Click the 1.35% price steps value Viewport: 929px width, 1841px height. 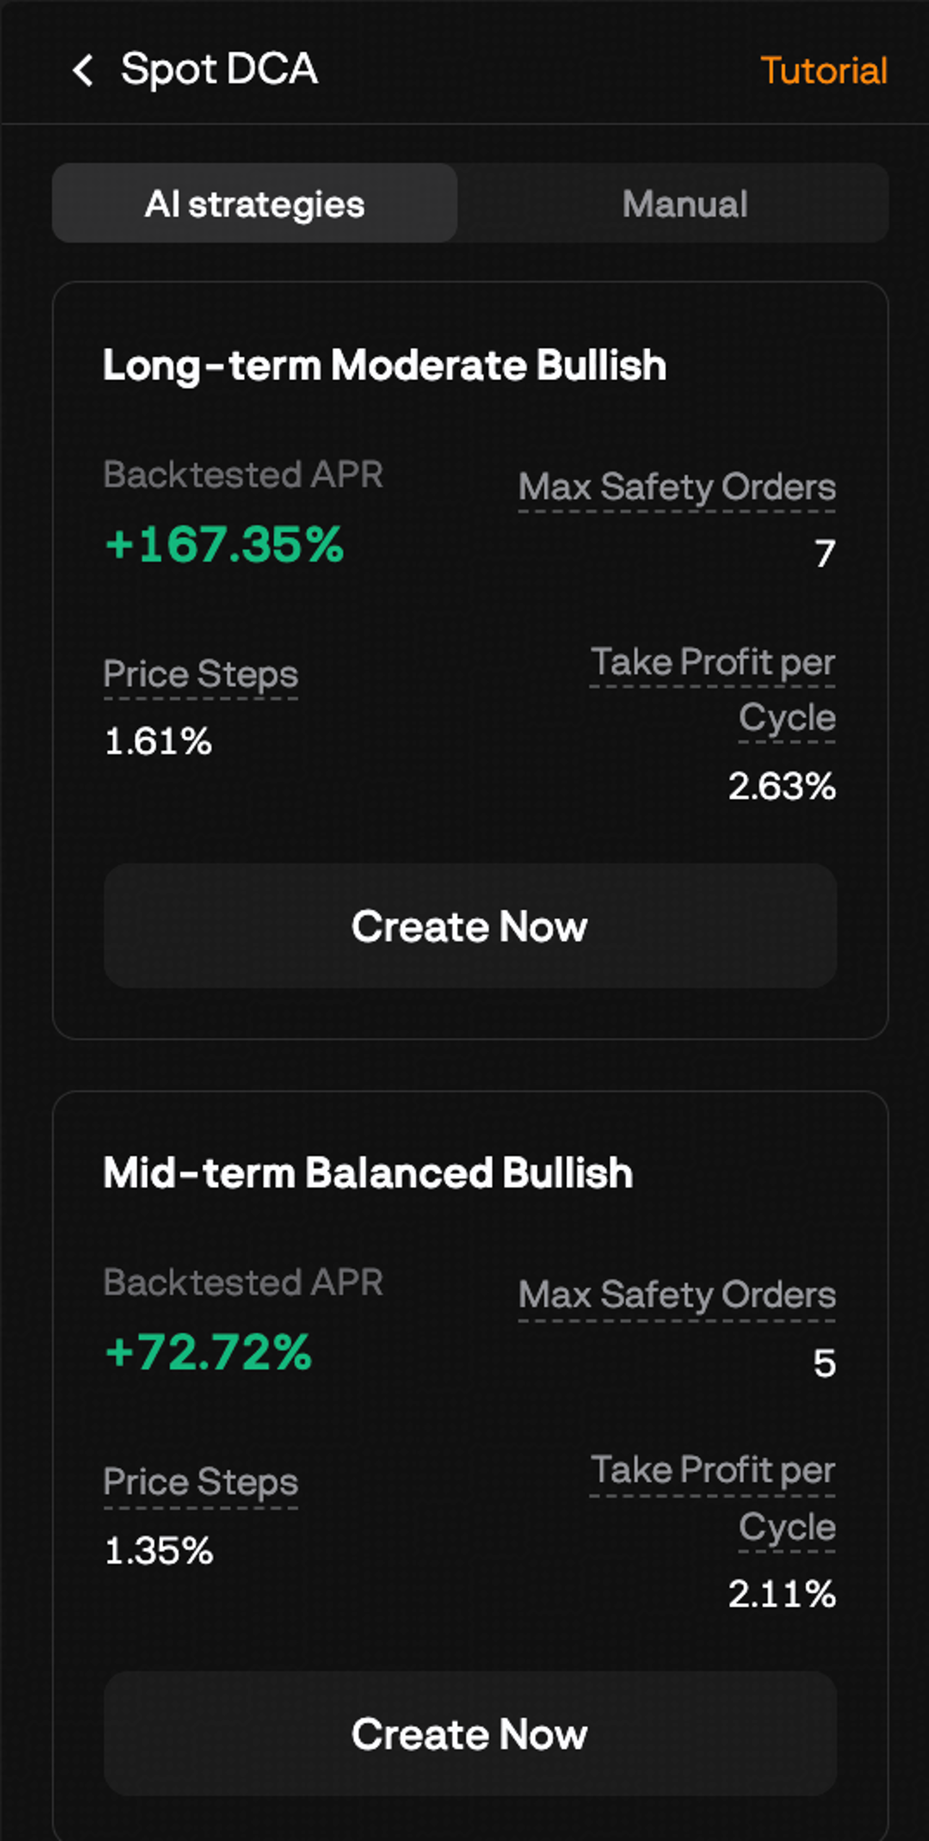[x=159, y=1551]
